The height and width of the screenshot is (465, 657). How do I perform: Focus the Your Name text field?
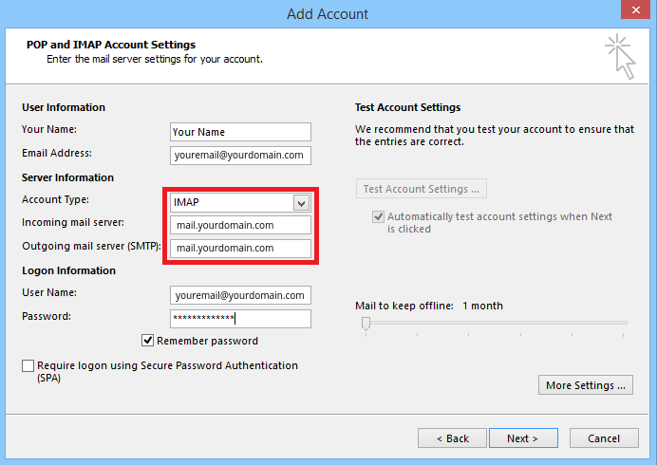[x=240, y=132]
